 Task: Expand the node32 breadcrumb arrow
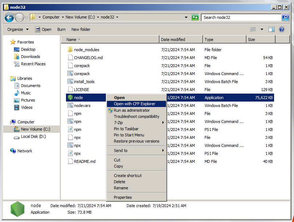pyautogui.click(x=117, y=17)
